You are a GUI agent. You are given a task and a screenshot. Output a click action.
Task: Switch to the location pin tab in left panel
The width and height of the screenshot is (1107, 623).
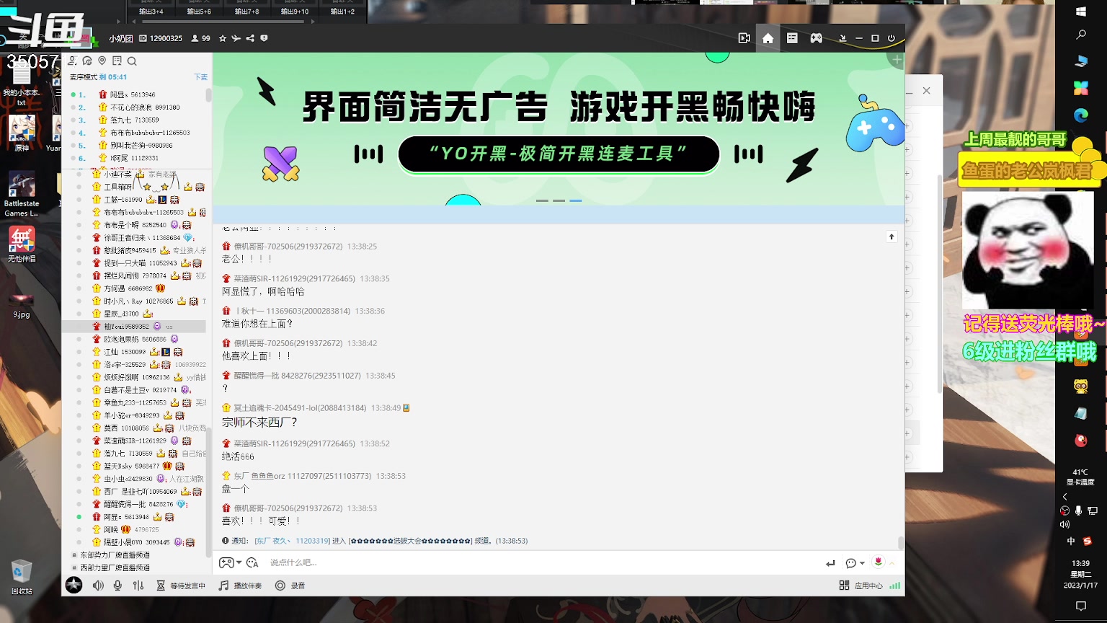coord(102,61)
